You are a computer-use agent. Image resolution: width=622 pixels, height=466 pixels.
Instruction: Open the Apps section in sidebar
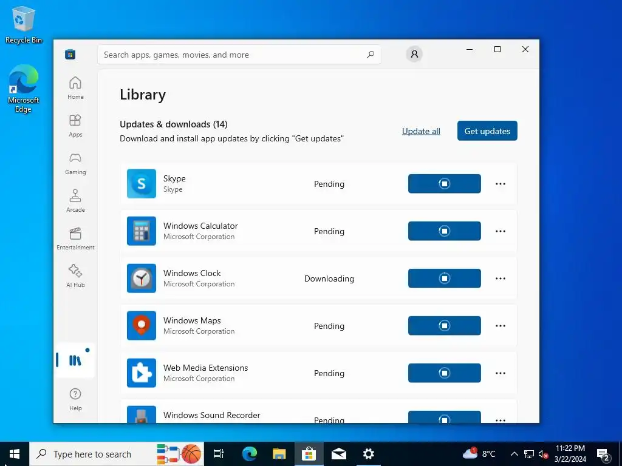point(75,126)
